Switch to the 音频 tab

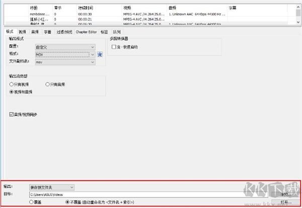[x=35, y=32]
